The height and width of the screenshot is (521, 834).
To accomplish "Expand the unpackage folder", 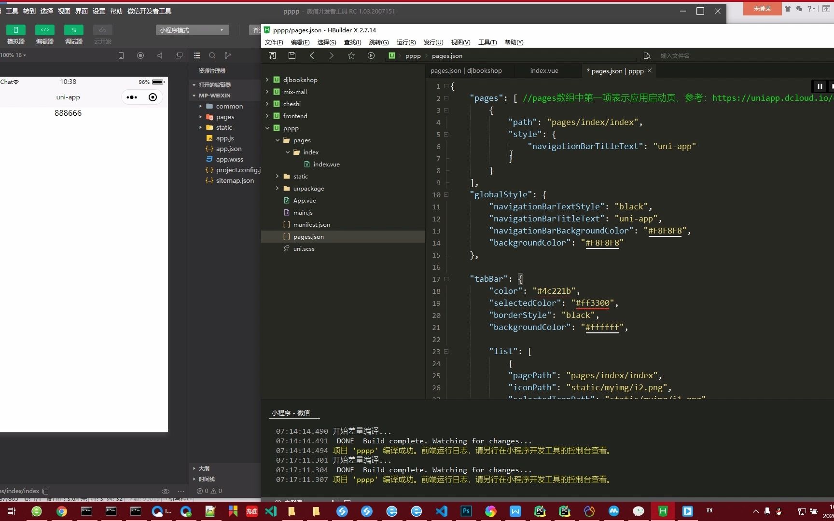I will click(x=278, y=188).
